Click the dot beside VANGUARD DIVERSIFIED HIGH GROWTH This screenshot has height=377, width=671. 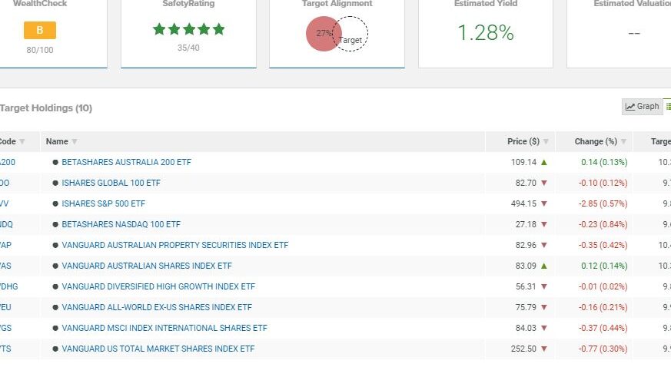pyautogui.click(x=55, y=287)
